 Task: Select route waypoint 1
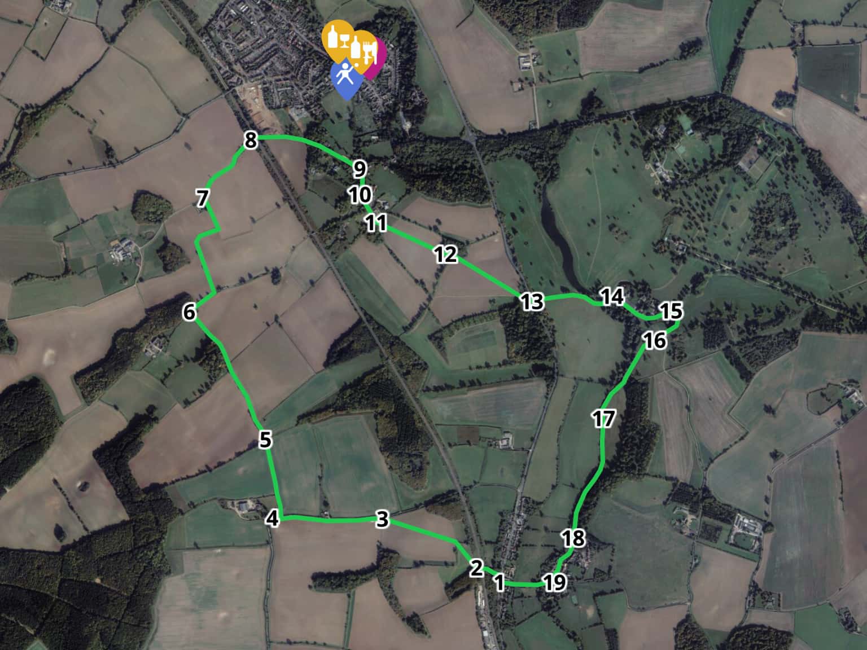499,582
